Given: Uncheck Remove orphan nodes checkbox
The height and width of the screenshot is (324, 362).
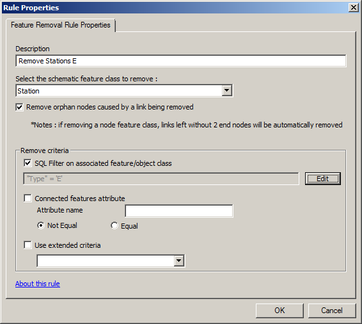Looking at the screenshot, I should (x=20, y=107).
